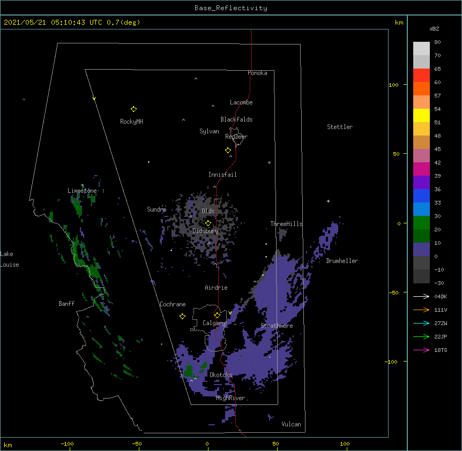462x451 pixels.
Task: Click the Didsbury map label
Action: (206, 231)
